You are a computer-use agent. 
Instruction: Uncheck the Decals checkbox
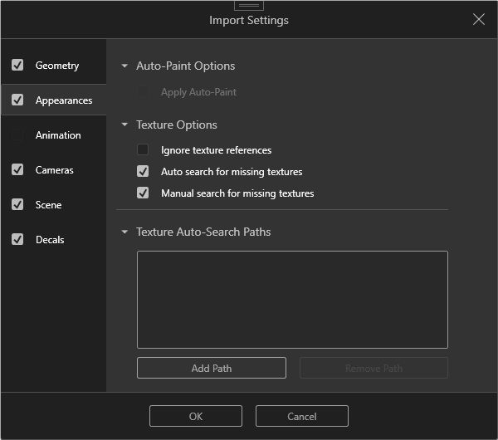click(x=17, y=240)
